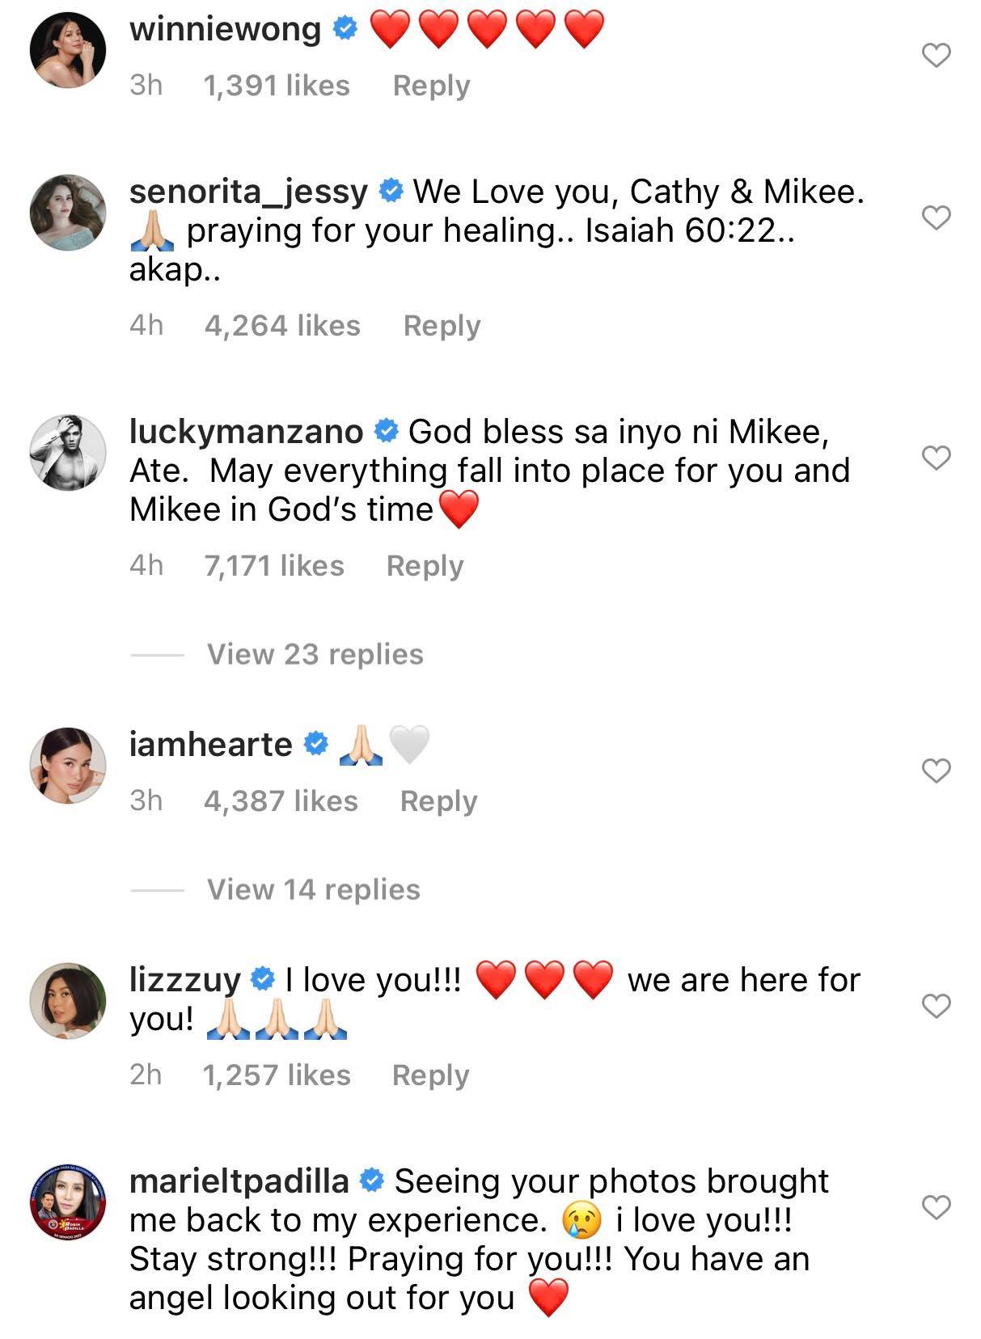981x1339 pixels.
Task: Like lizzzuy's 'I love you' comment
Action: (x=936, y=1006)
